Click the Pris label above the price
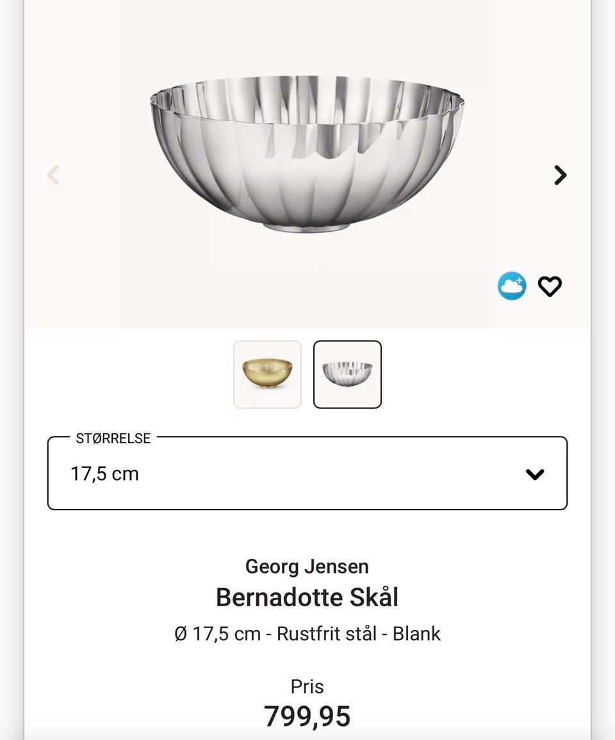 (307, 687)
